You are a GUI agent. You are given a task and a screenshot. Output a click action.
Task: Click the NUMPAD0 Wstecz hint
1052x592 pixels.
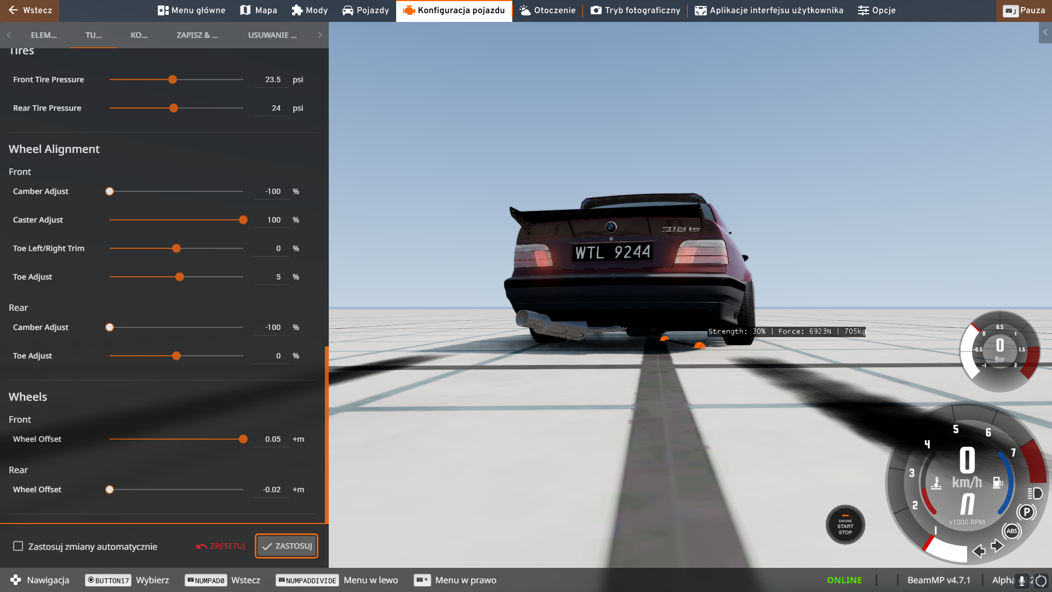[222, 580]
